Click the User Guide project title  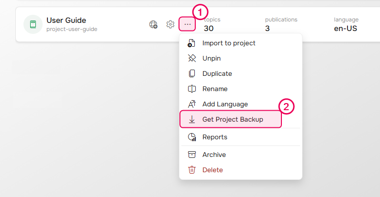(x=66, y=21)
